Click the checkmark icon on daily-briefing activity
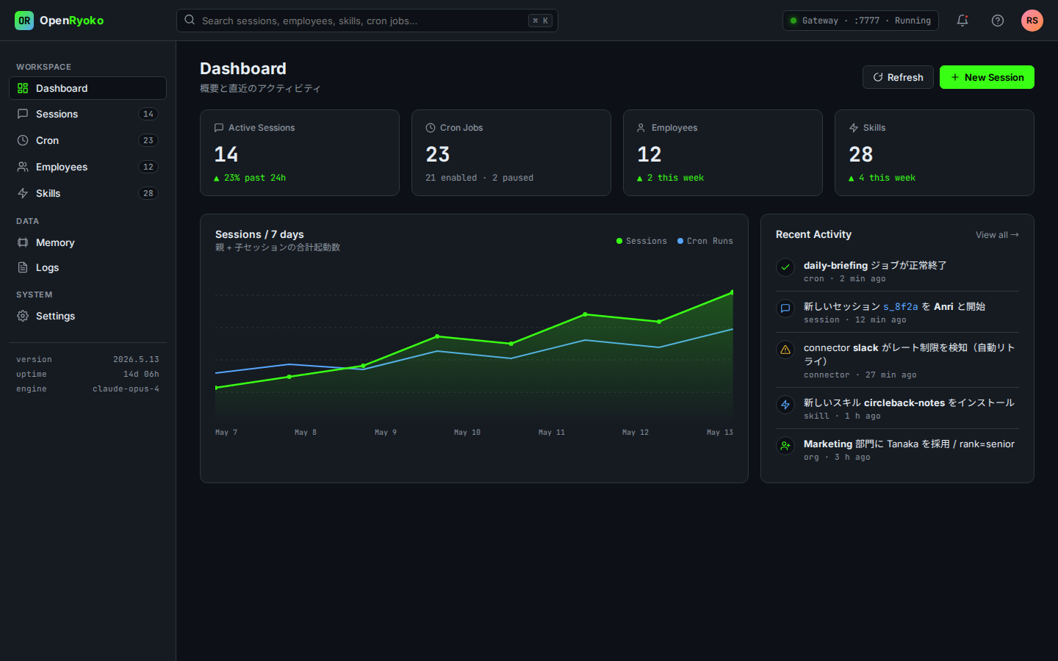Viewport: 1058px width, 661px height. 785,267
